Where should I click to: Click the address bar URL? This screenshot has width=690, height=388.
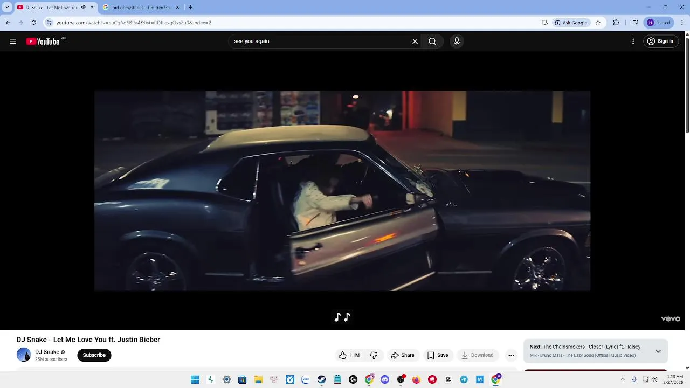[134, 23]
